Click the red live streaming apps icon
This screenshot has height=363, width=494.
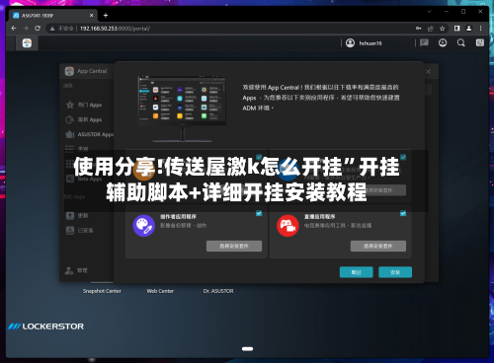pyautogui.click(x=288, y=226)
